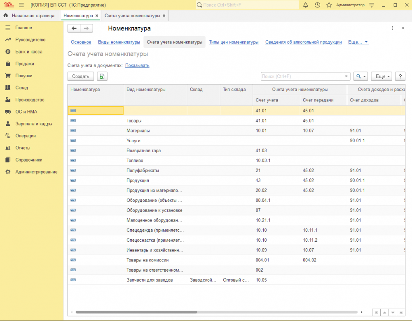Open Покупки section
The width and height of the screenshot is (412, 321).
[23, 76]
